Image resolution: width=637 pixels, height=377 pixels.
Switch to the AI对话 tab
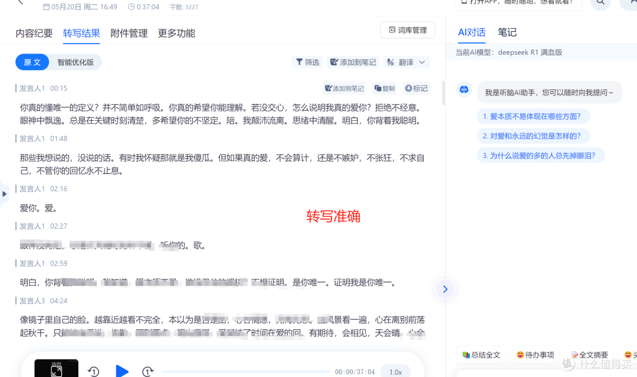pyautogui.click(x=472, y=32)
